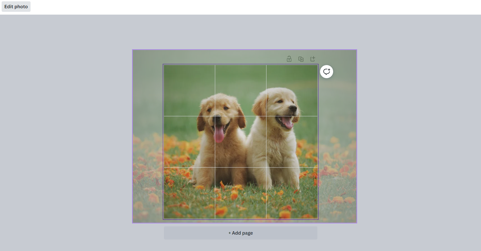This screenshot has width=481, height=251.
Task: Open the add comment bubble icon
Action: point(327,72)
